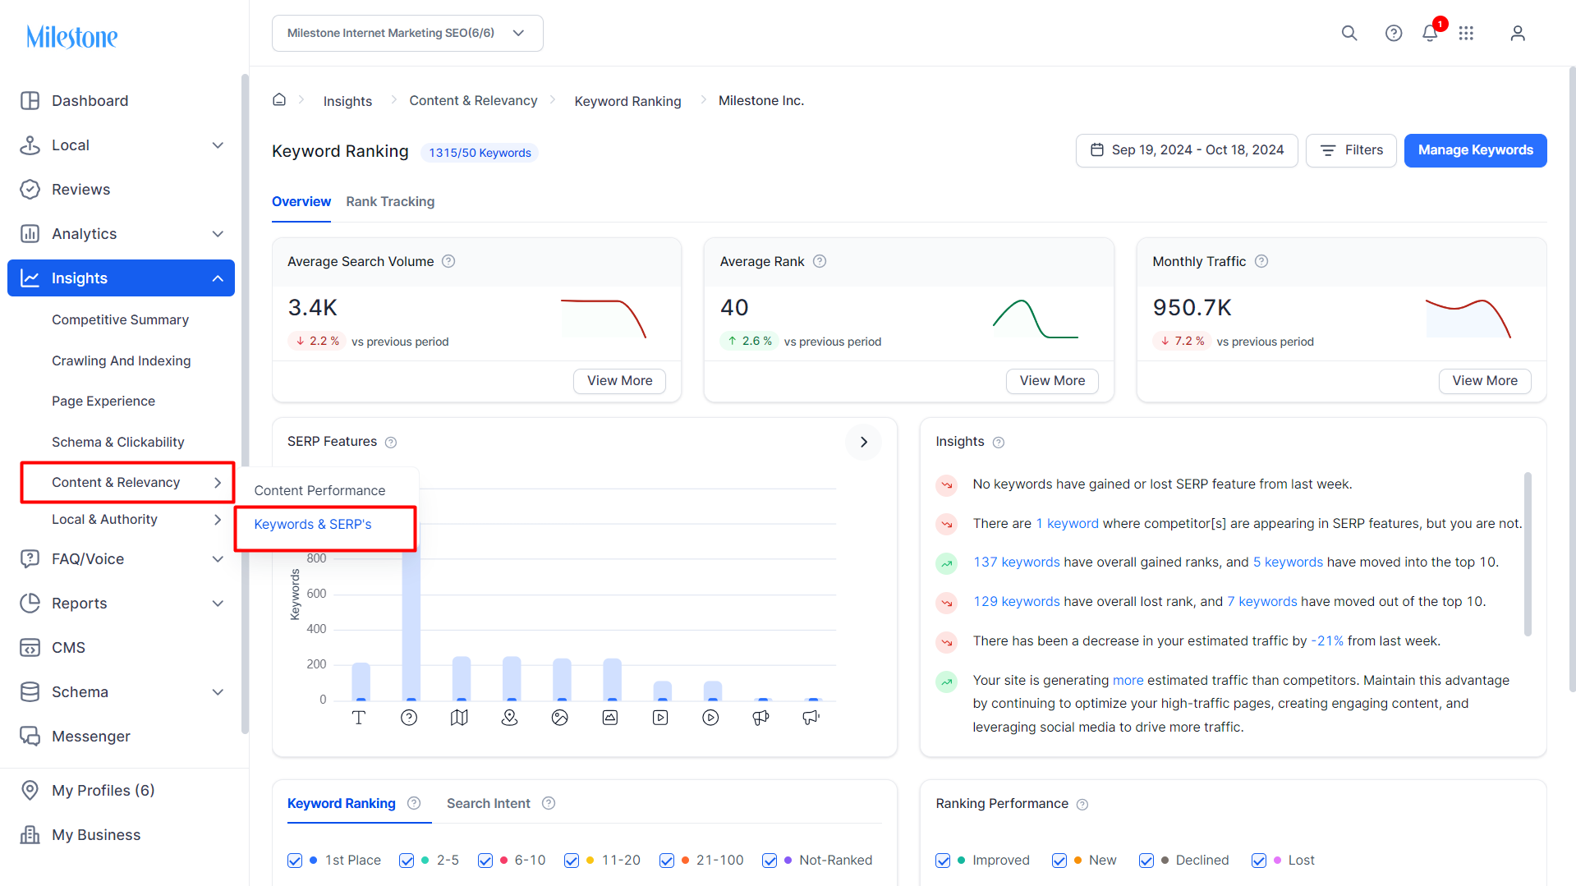Show Average Search Volume info tooltip

point(448,261)
